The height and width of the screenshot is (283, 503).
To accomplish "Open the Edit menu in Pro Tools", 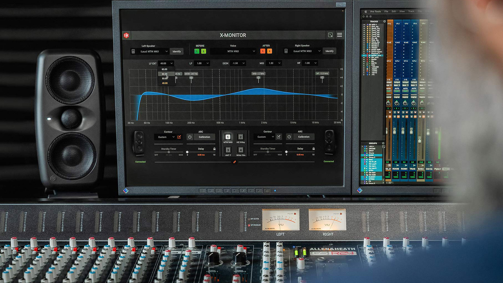I will pyautogui.click(x=394, y=11).
